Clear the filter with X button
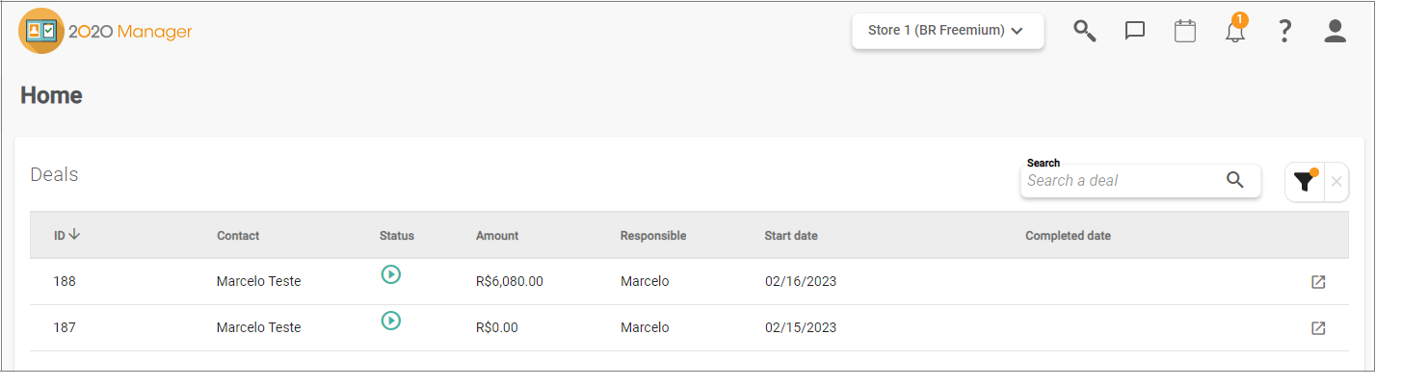The image size is (1402, 387). point(1336,181)
